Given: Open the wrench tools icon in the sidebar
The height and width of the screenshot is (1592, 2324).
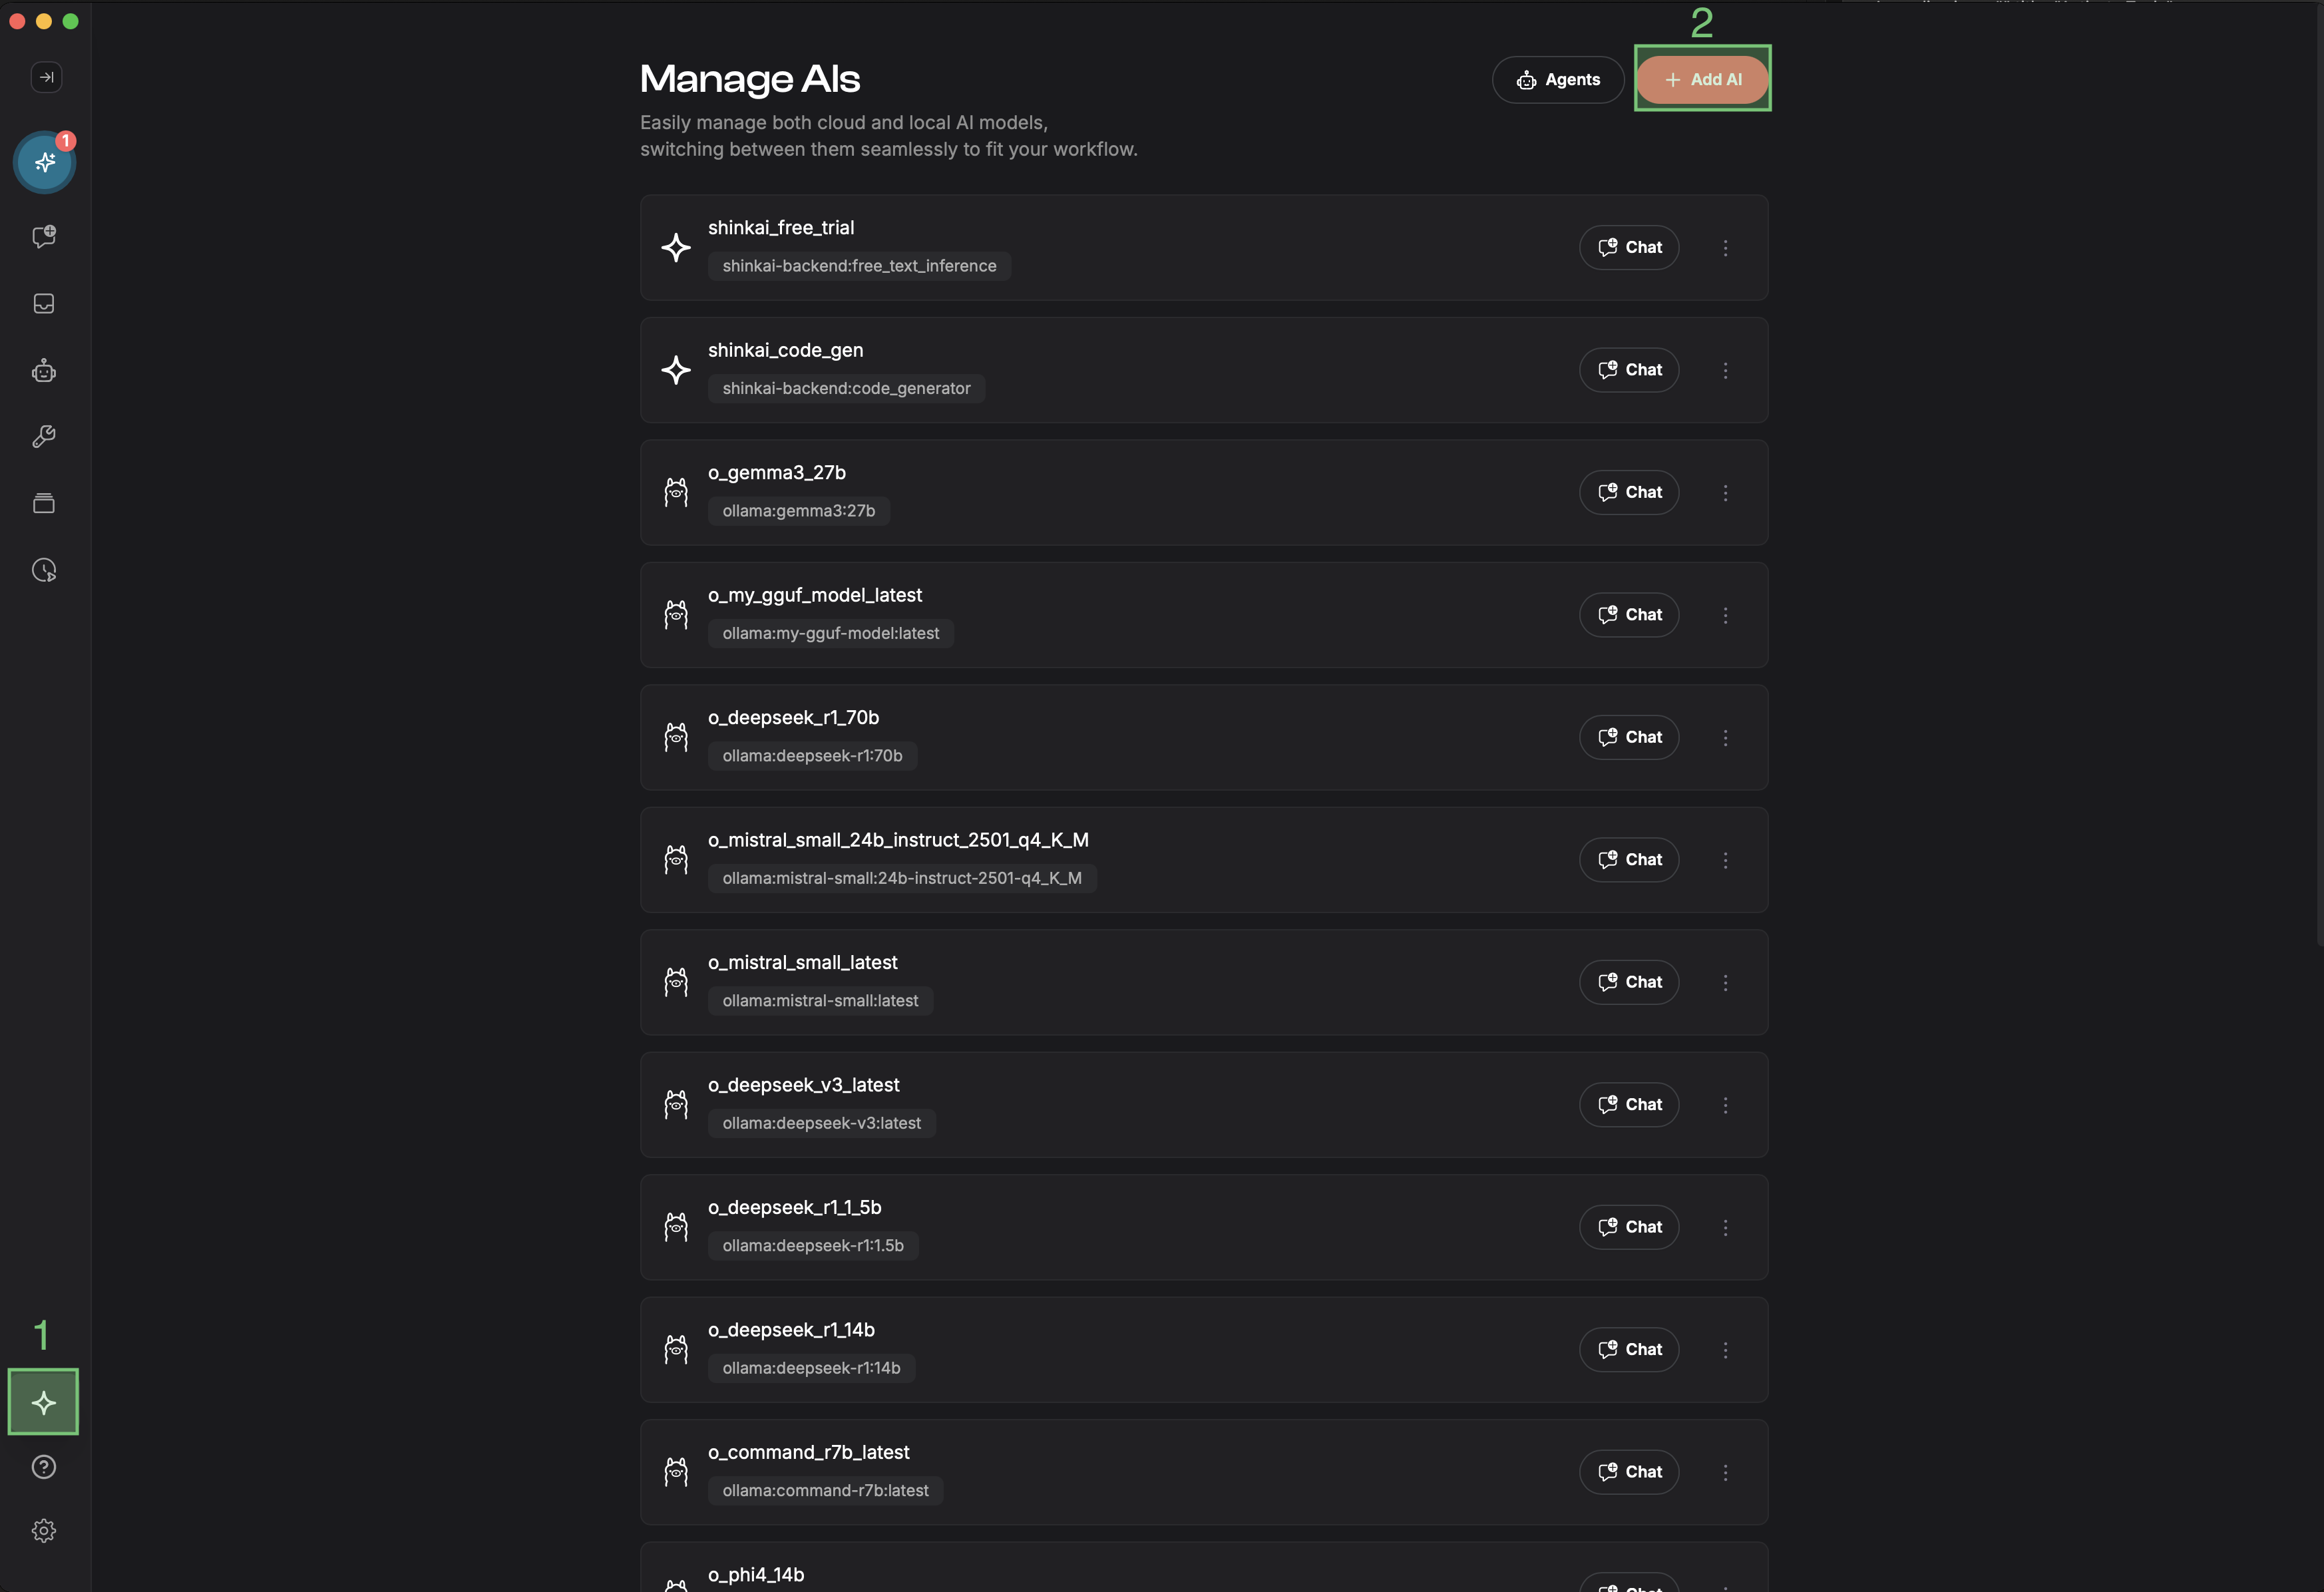Looking at the screenshot, I should click(44, 437).
